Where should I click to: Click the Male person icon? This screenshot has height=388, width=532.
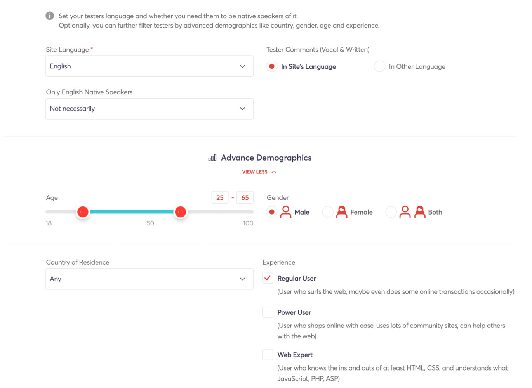pyautogui.click(x=286, y=212)
